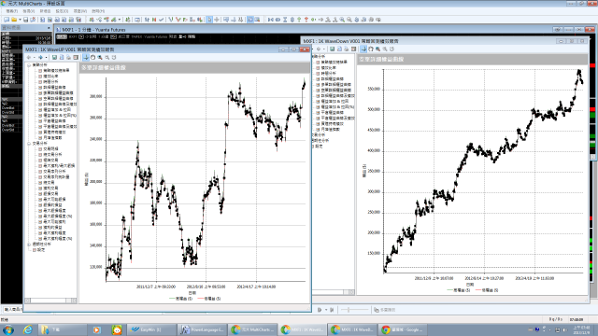
Task: Open the 檢視(V) menu
Action: coord(29,11)
